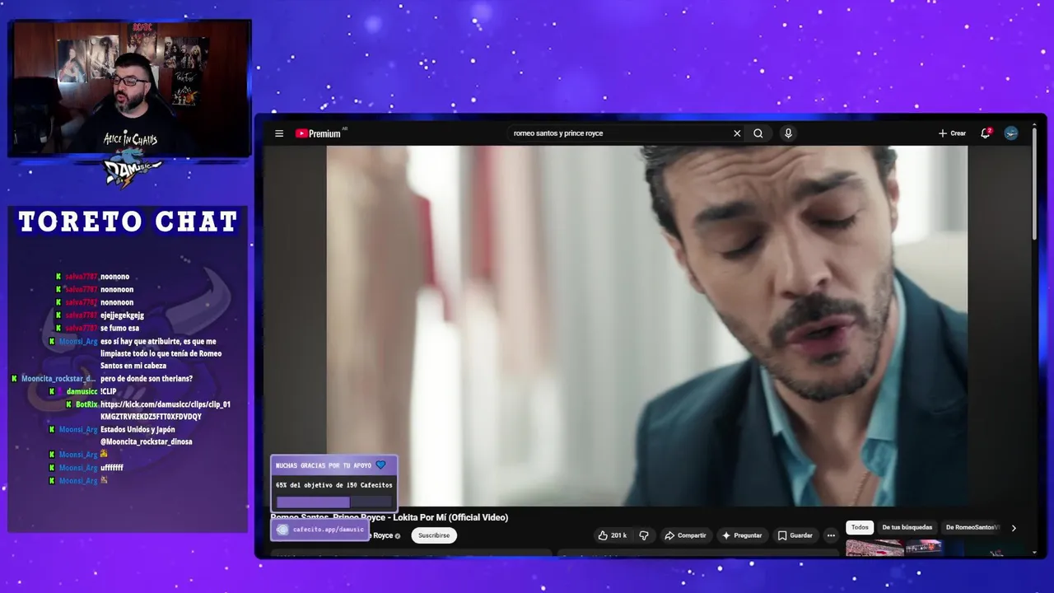The height and width of the screenshot is (593, 1054).
Task: Like the video showing 201 k
Action: [612, 535]
